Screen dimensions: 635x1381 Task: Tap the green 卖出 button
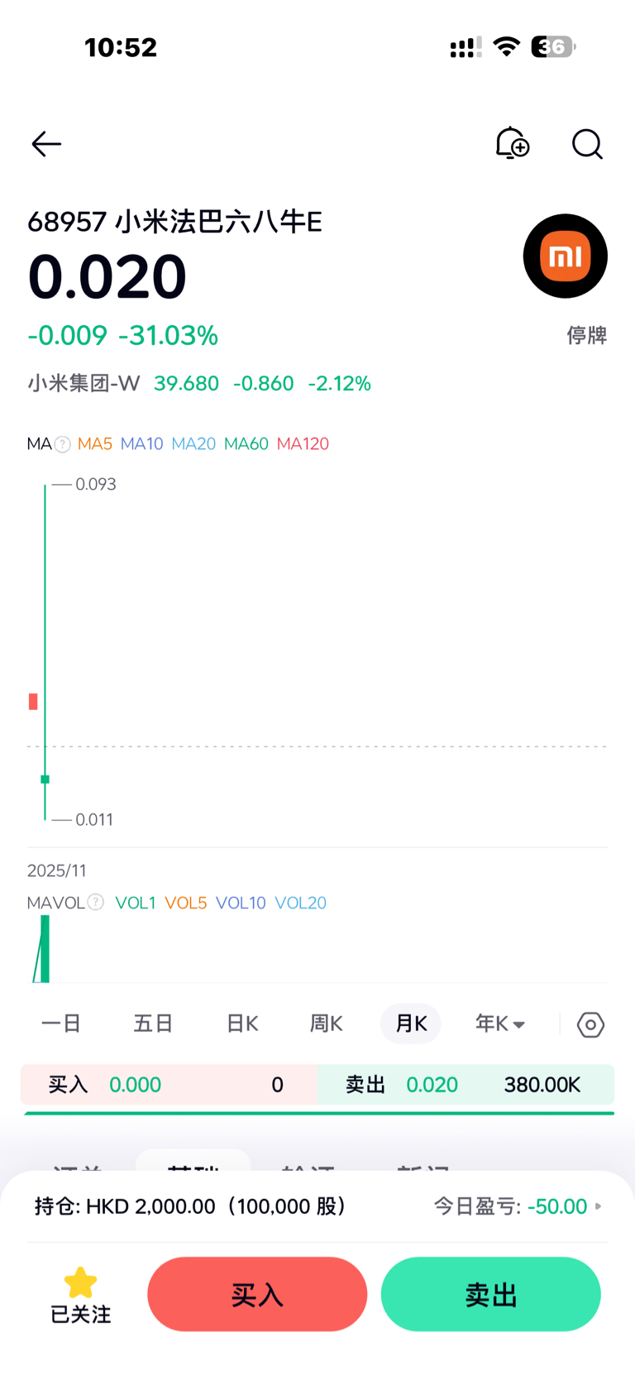coord(491,1294)
